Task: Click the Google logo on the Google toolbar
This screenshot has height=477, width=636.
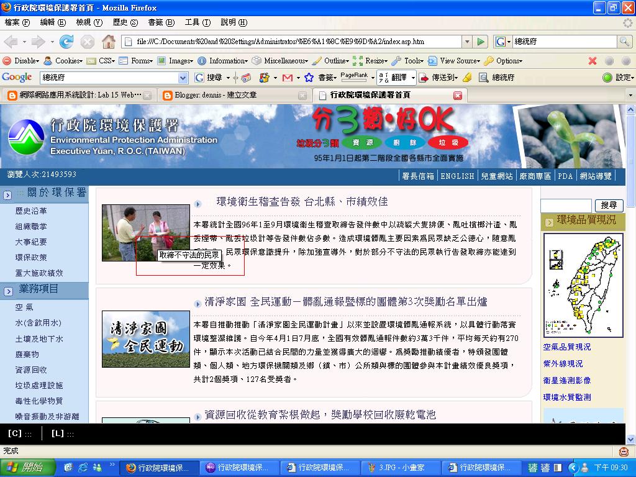Action: pos(17,77)
